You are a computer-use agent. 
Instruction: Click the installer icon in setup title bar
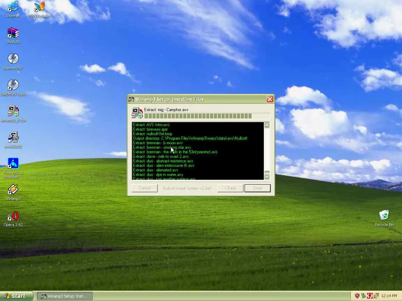coord(131,99)
